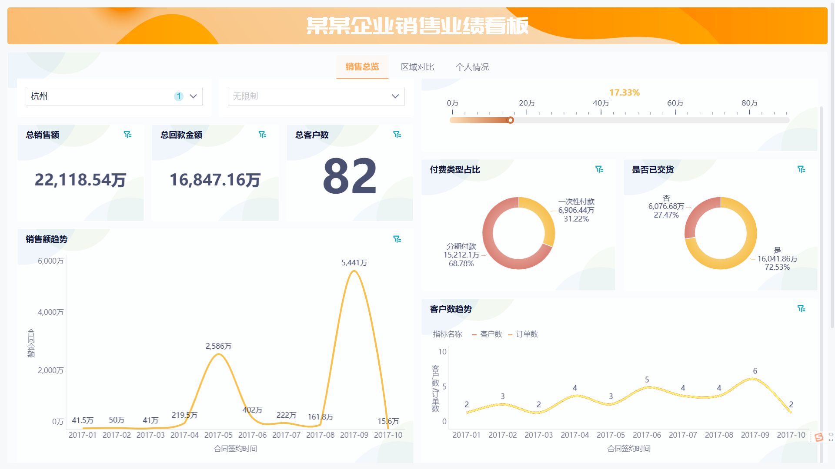The width and height of the screenshot is (835, 469).
Task: Click the filter icon on 总回款金额 card
Action: (x=263, y=135)
